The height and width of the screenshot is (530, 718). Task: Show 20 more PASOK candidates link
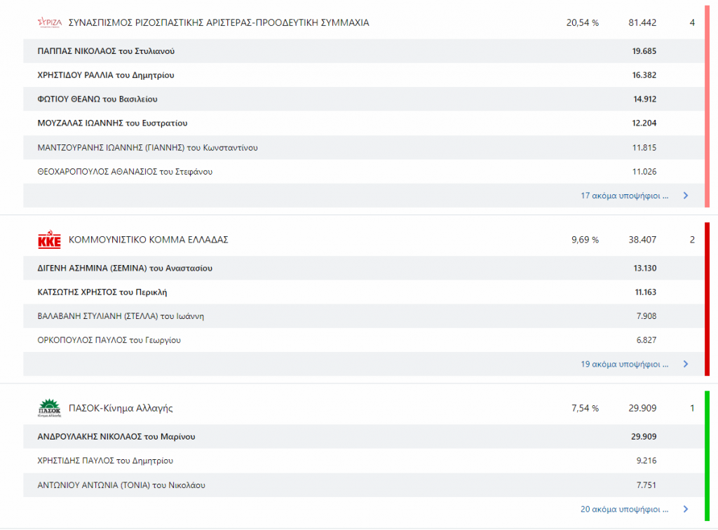click(624, 509)
